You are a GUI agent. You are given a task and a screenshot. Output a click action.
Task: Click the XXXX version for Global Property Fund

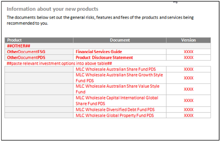[189, 115]
